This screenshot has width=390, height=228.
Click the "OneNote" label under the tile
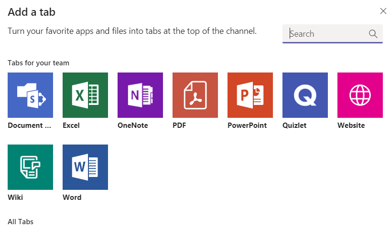[x=132, y=125]
